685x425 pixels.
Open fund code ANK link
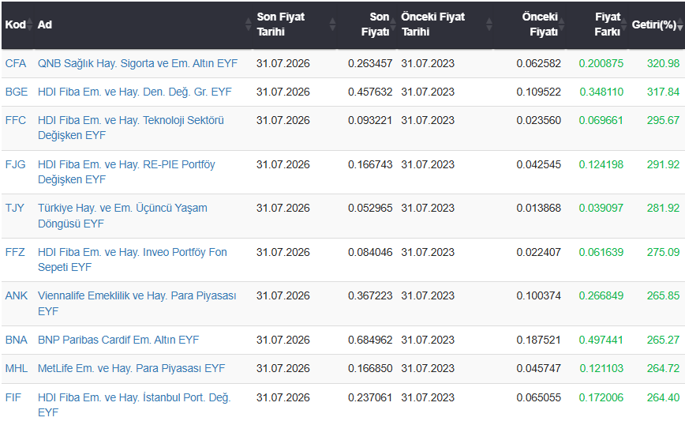tap(17, 295)
